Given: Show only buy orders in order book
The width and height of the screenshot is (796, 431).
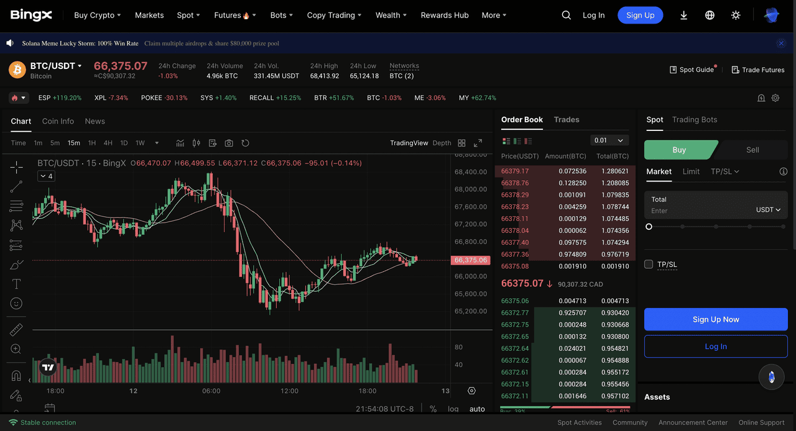Looking at the screenshot, I should coord(517,141).
